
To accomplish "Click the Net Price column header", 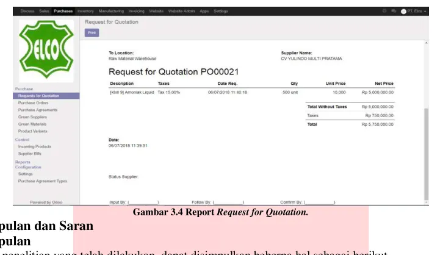I will (384, 84).
